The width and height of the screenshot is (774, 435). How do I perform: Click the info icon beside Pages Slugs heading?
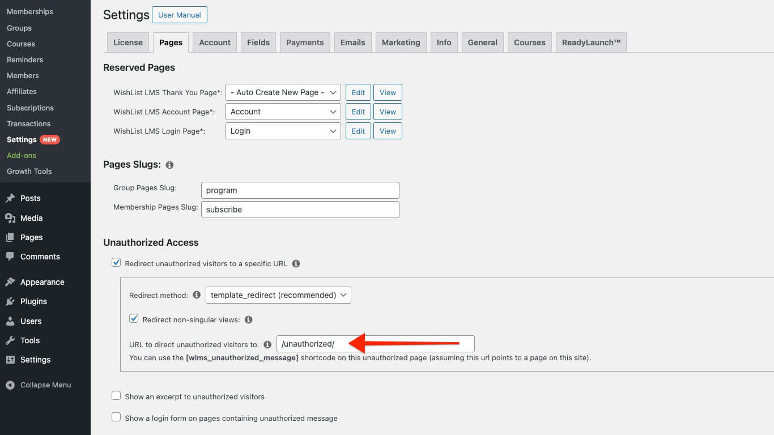tap(169, 165)
